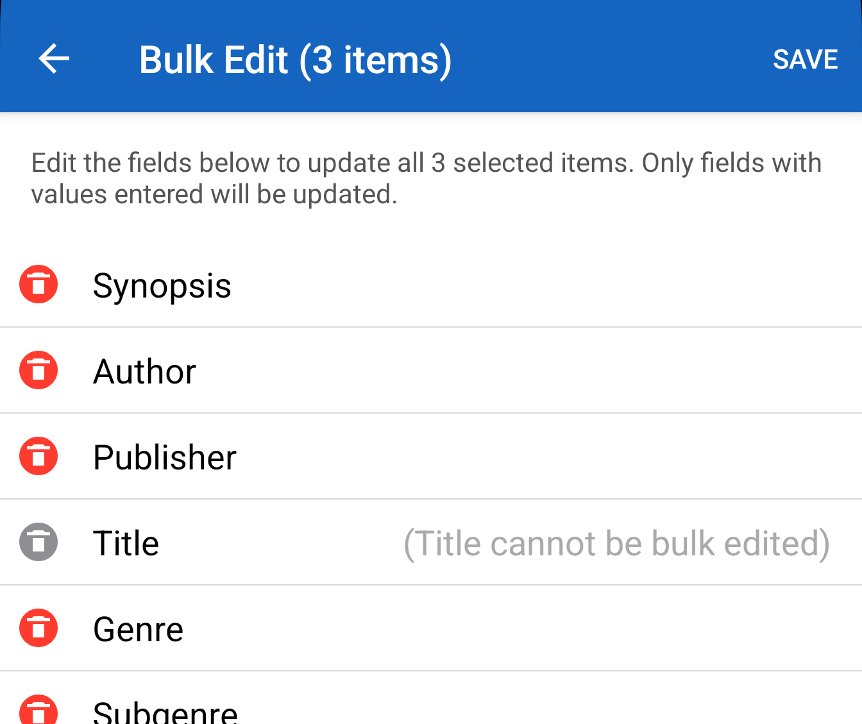Edit the Genre field
The height and width of the screenshot is (724, 862).
pos(138,629)
